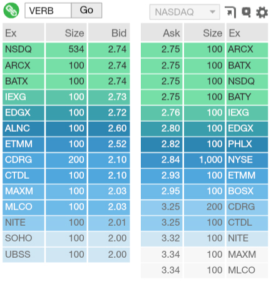Open the settings gear icon

click(262, 13)
